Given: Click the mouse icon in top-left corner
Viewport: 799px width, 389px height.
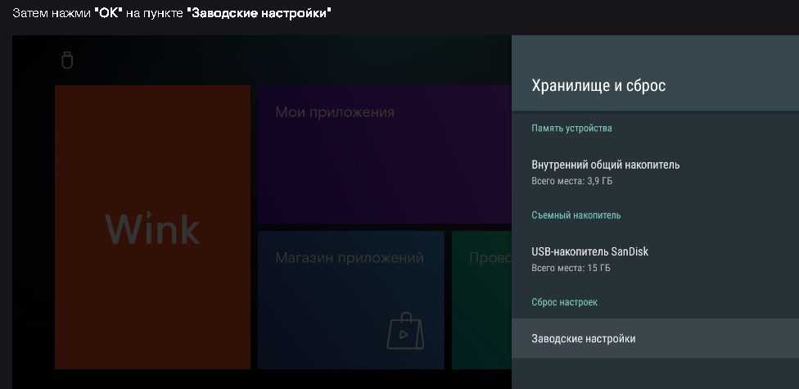Looking at the screenshot, I should (x=67, y=60).
